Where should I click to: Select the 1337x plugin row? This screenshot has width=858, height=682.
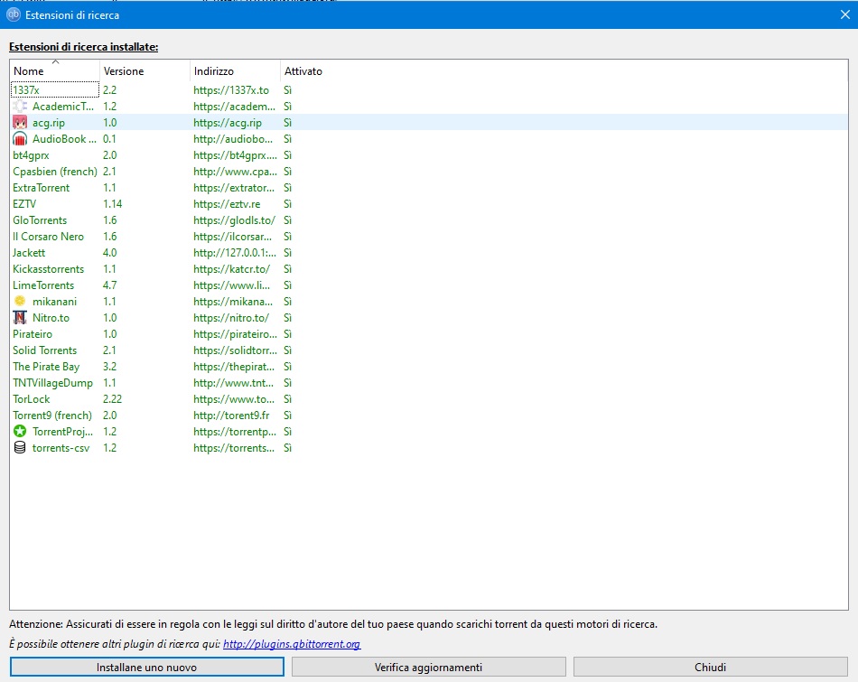428,89
